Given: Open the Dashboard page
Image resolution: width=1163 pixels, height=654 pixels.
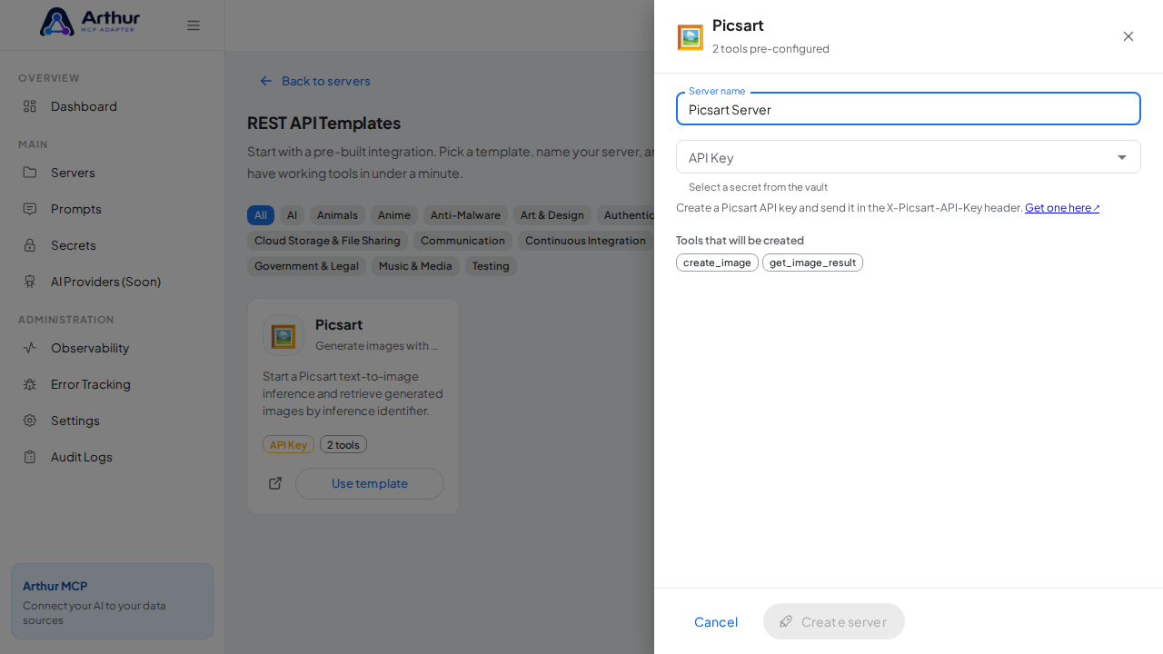Looking at the screenshot, I should pos(113,106).
